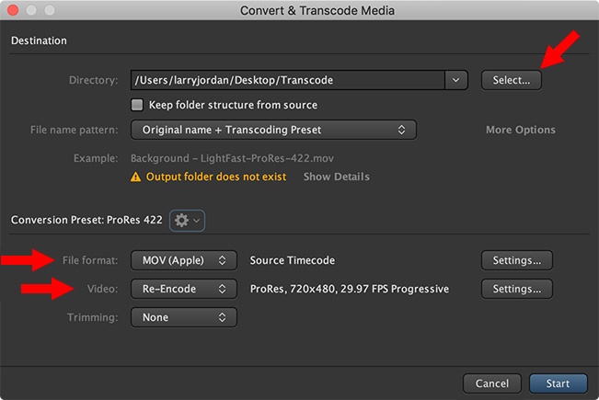Open the Trimming None dropdown
This screenshot has width=599, height=400.
tap(184, 317)
